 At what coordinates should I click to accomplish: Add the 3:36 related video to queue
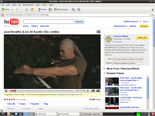click(107, 104)
